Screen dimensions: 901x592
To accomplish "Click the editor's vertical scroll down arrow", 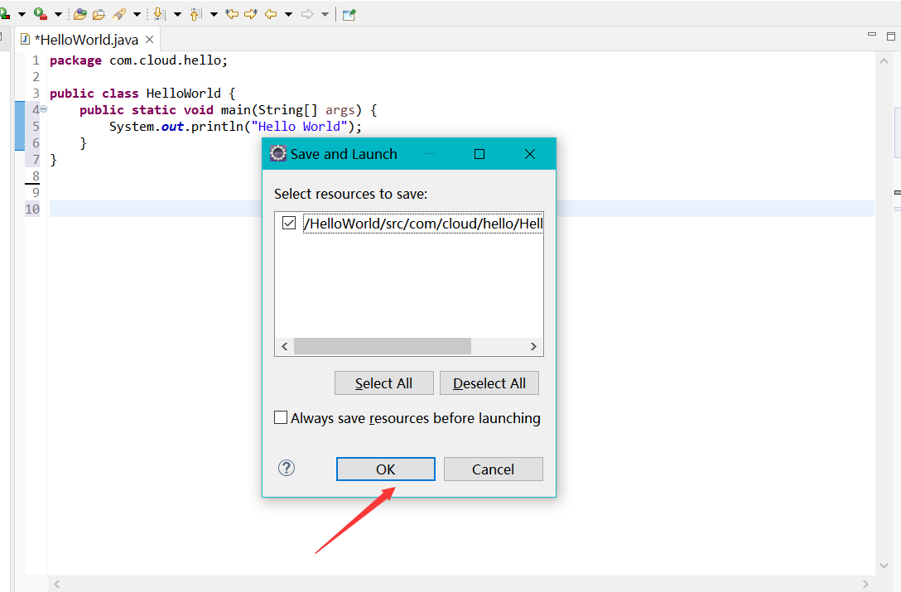I will (884, 566).
